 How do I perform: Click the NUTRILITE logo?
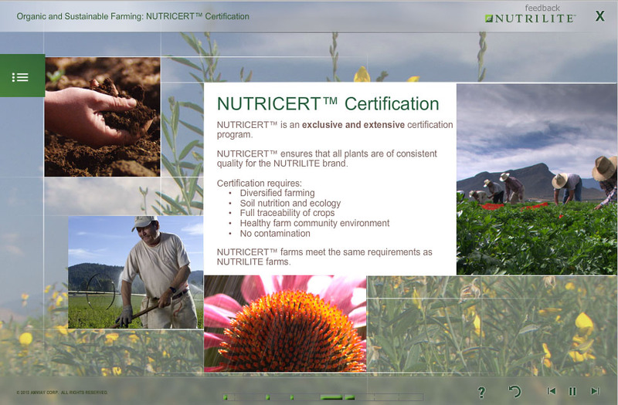click(530, 19)
